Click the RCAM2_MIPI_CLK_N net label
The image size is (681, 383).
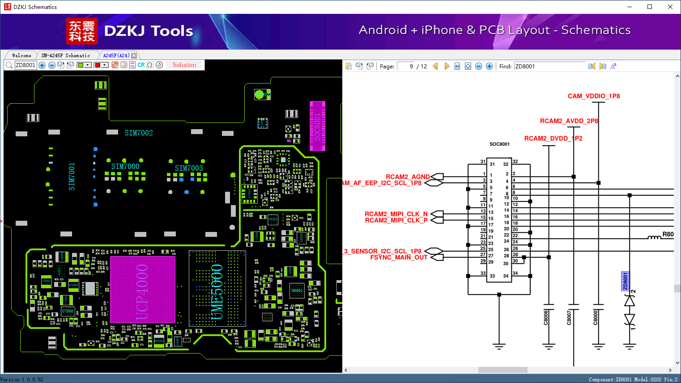point(396,214)
